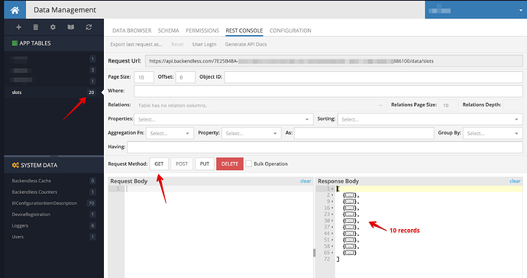This screenshot has height=278, width=527.
Task: Select the REST Console tab
Action: click(x=244, y=31)
